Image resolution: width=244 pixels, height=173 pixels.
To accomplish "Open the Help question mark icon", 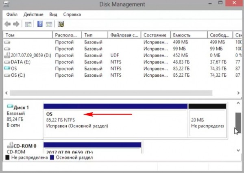I will pos(40,24).
